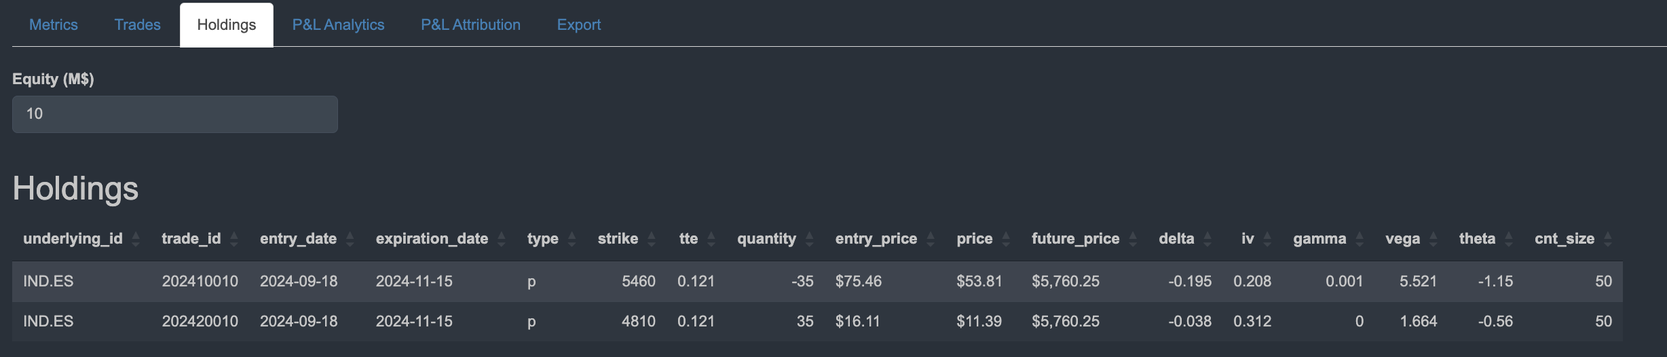Open the Metrics tab
The height and width of the screenshot is (357, 1667).
[x=54, y=25]
